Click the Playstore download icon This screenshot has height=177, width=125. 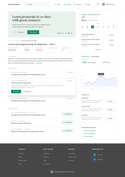coord(95,155)
